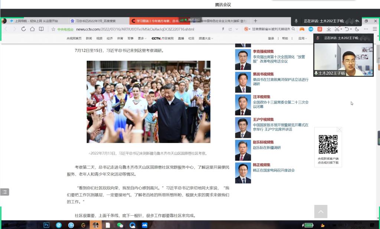Toggle night mode moon icon
The height and width of the screenshot is (229, 380).
pos(357,29)
